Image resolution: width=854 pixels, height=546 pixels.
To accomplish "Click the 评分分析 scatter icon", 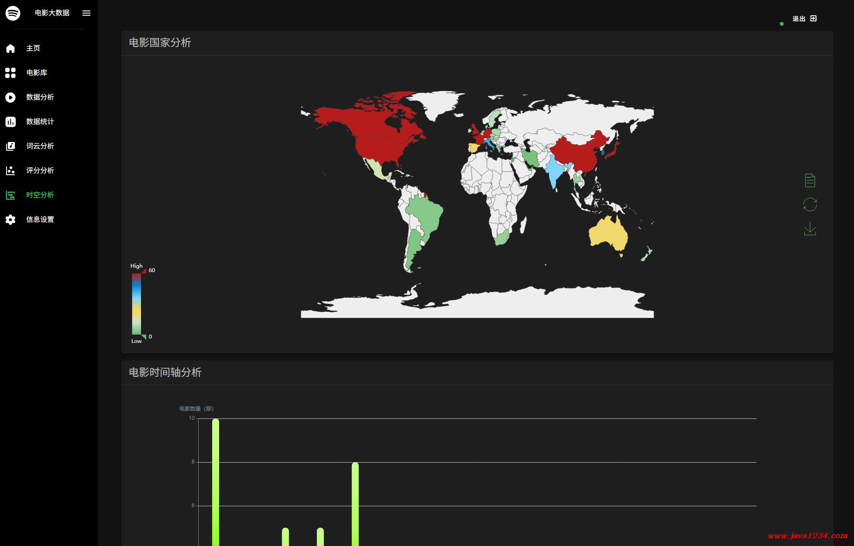I will 10,170.
